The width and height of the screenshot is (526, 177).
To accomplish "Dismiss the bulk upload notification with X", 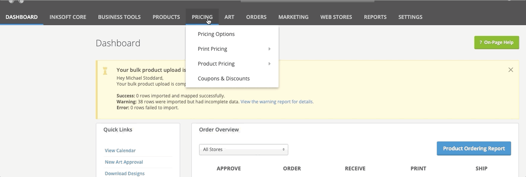I will coord(510,70).
